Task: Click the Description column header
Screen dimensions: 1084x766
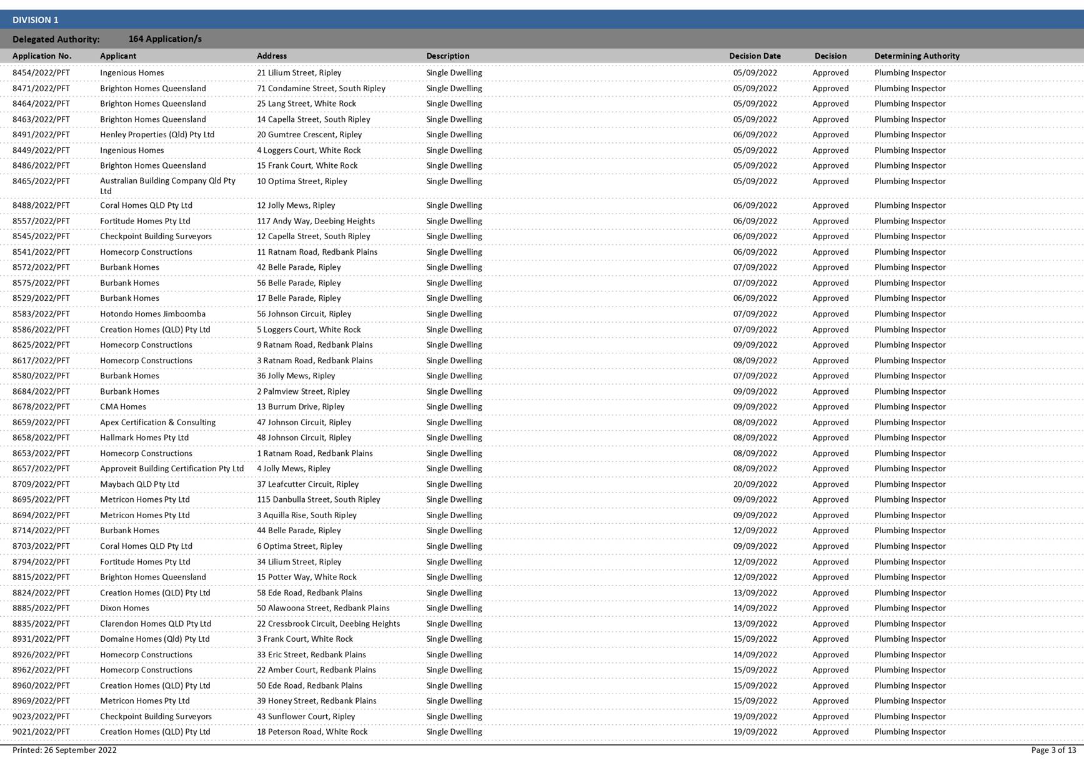Action: coord(448,56)
